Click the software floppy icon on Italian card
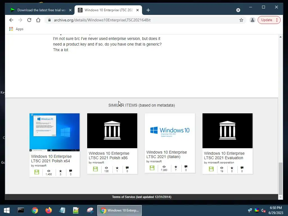The image size is (288, 216). pyautogui.click(x=152, y=168)
